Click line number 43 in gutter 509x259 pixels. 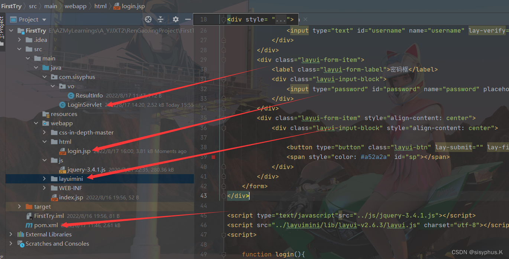pos(203,196)
